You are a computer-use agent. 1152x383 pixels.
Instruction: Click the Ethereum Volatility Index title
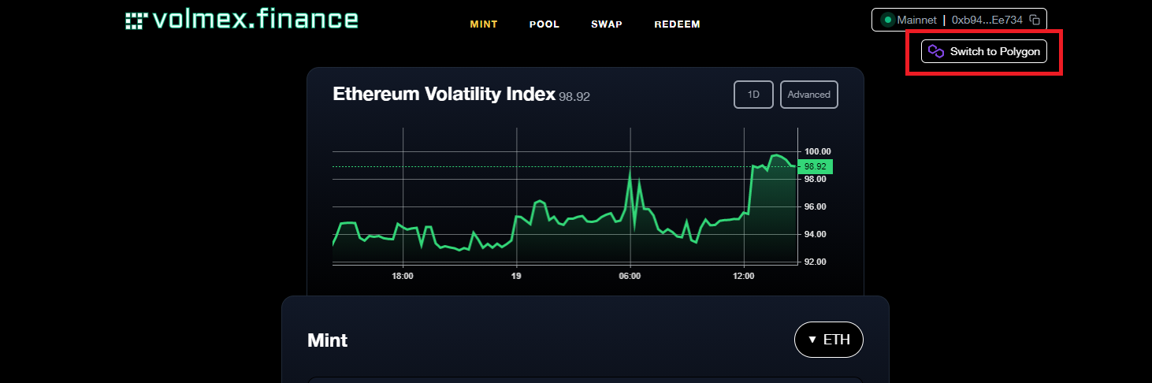(444, 95)
